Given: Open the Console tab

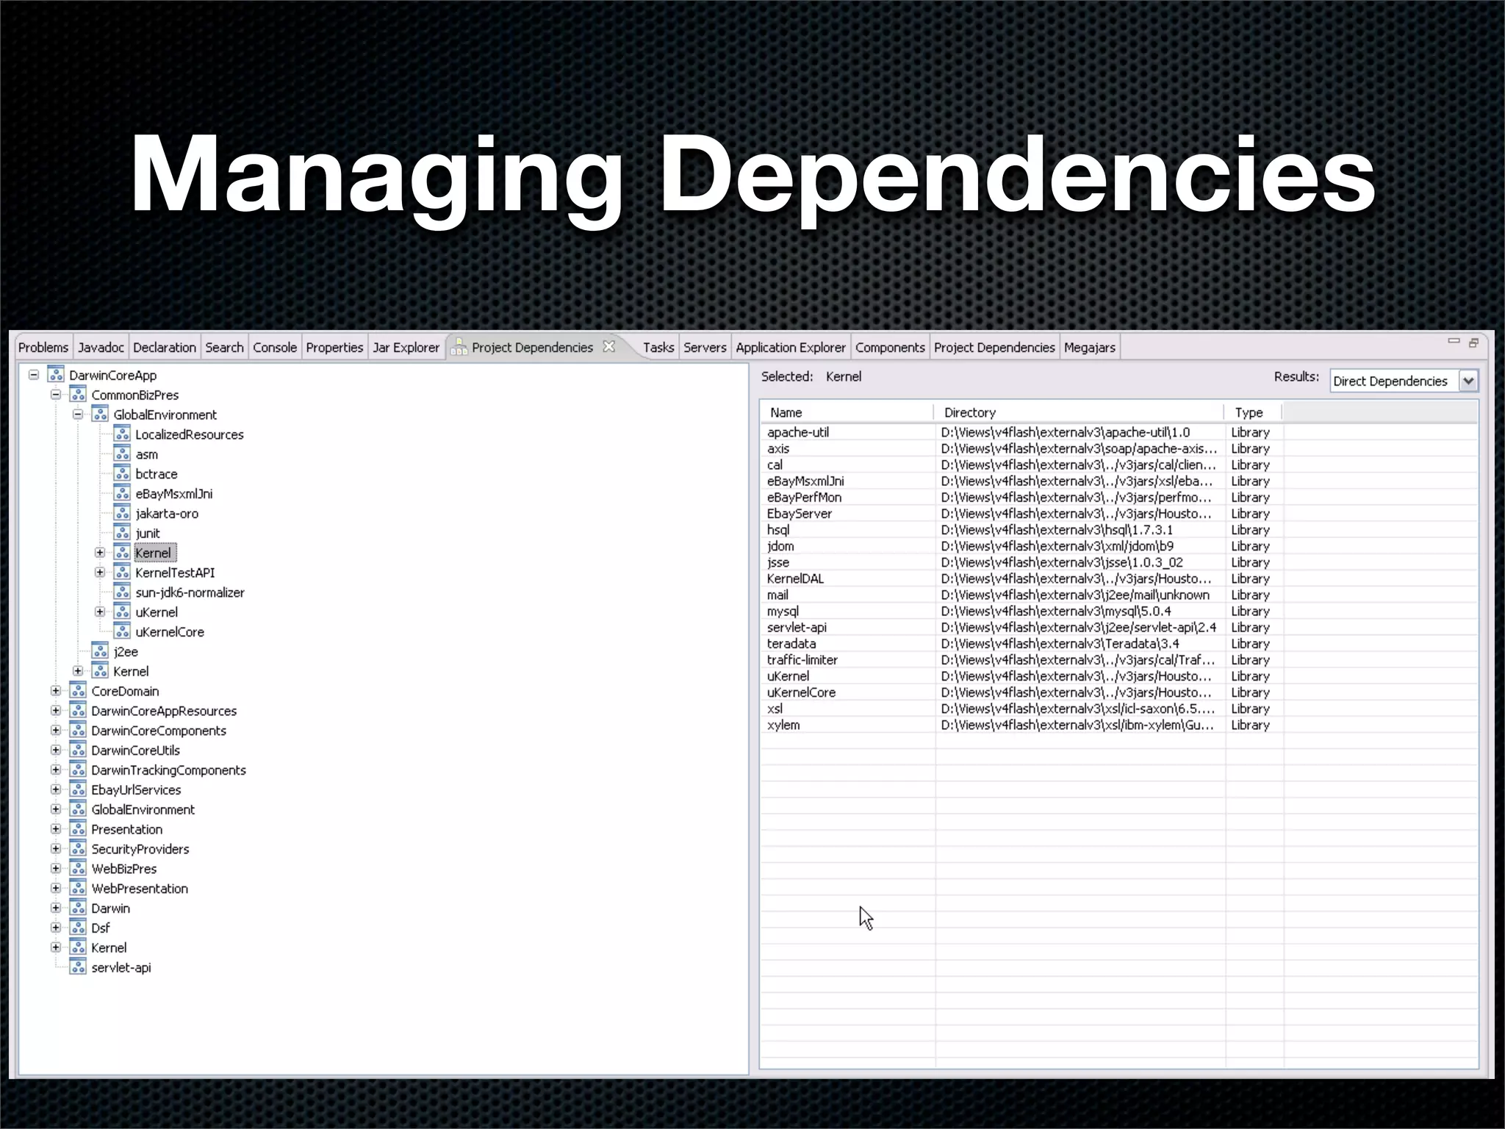Looking at the screenshot, I should pos(274,348).
